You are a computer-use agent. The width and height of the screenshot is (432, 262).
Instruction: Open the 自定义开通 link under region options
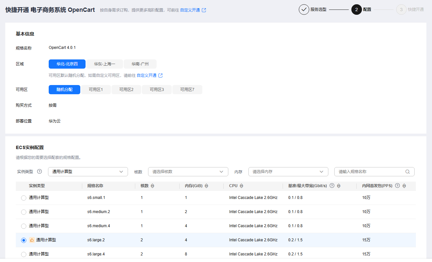(147, 76)
